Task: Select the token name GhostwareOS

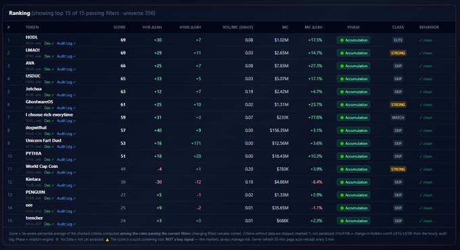Action: pyautogui.click(x=39, y=102)
